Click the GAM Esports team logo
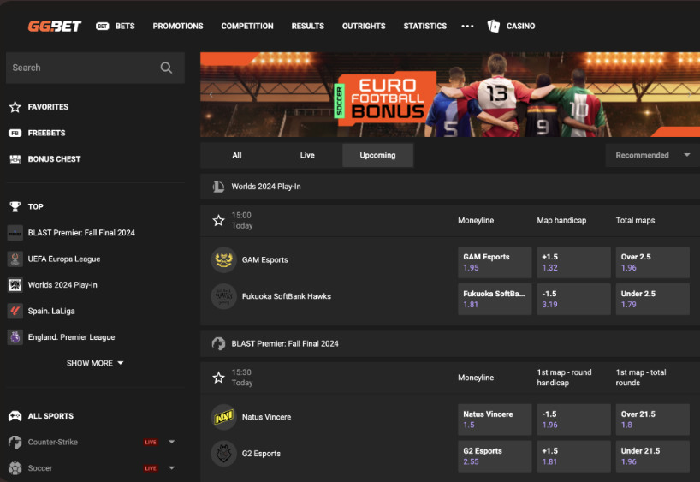This screenshot has height=482, width=700. pos(223,260)
